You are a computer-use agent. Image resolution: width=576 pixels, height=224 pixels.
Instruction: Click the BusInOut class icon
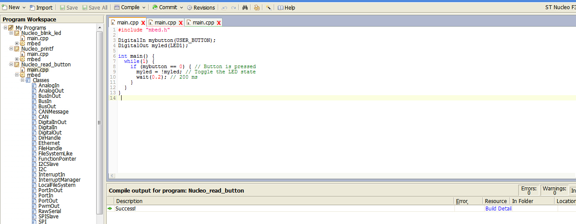(x=35, y=96)
